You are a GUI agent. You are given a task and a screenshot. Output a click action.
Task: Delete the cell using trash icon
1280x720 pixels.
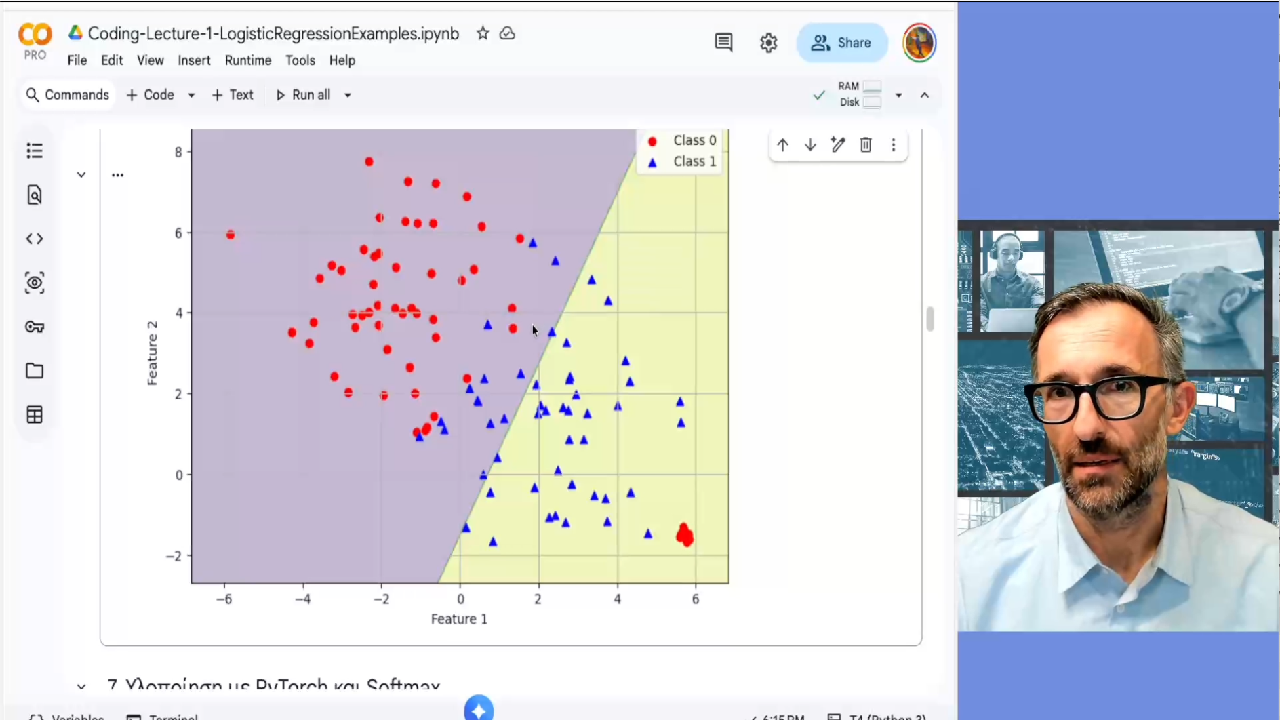coord(866,145)
